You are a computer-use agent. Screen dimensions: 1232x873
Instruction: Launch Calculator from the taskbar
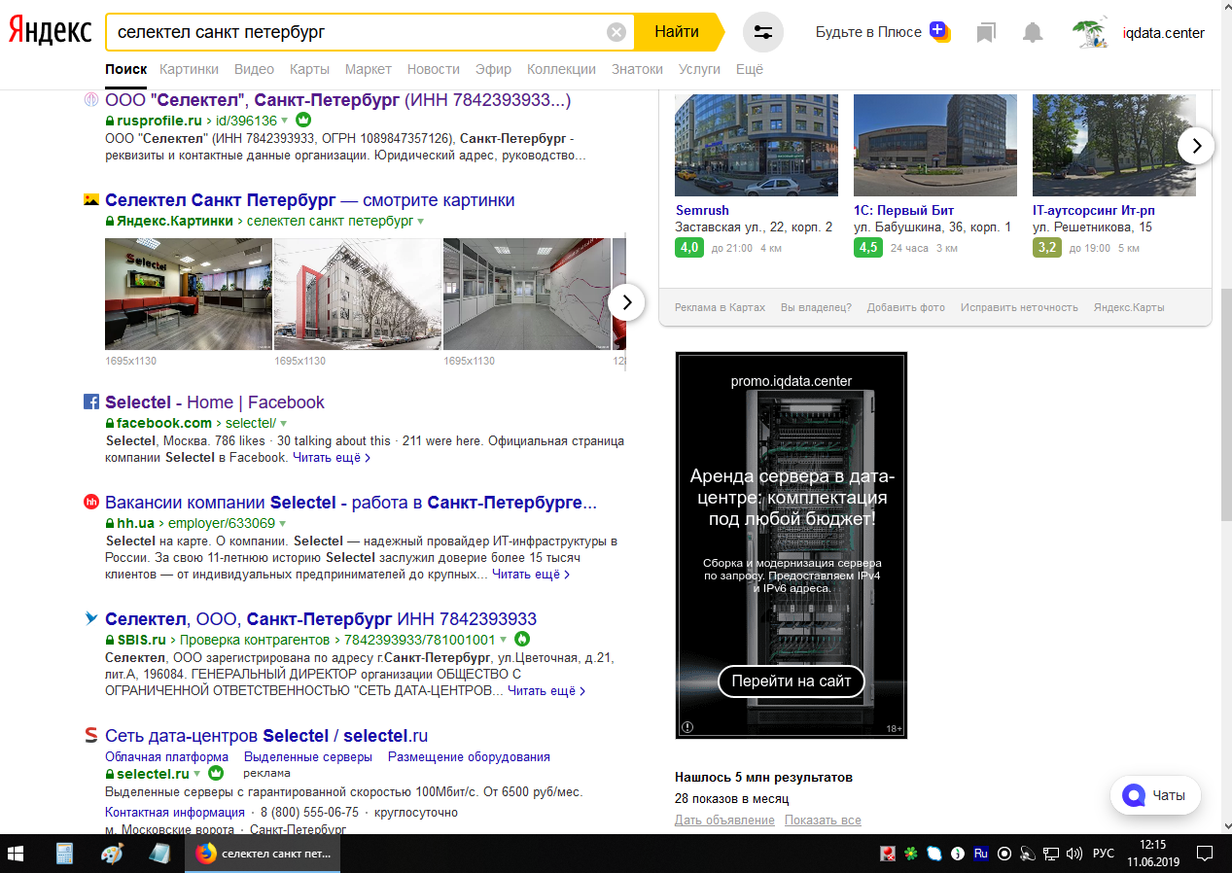(65, 854)
